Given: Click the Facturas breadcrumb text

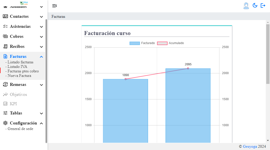Looking at the screenshot, I should tap(58, 17).
